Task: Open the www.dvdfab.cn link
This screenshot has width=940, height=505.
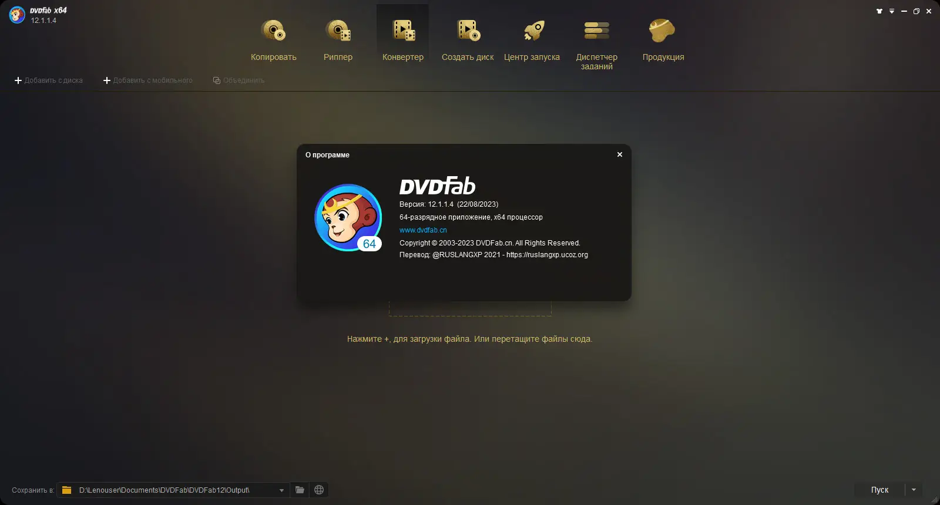Action: tap(423, 230)
